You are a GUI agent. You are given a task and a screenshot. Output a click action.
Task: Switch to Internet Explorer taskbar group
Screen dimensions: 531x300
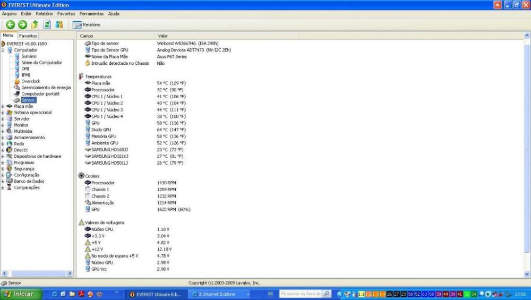pyautogui.click(x=219, y=294)
